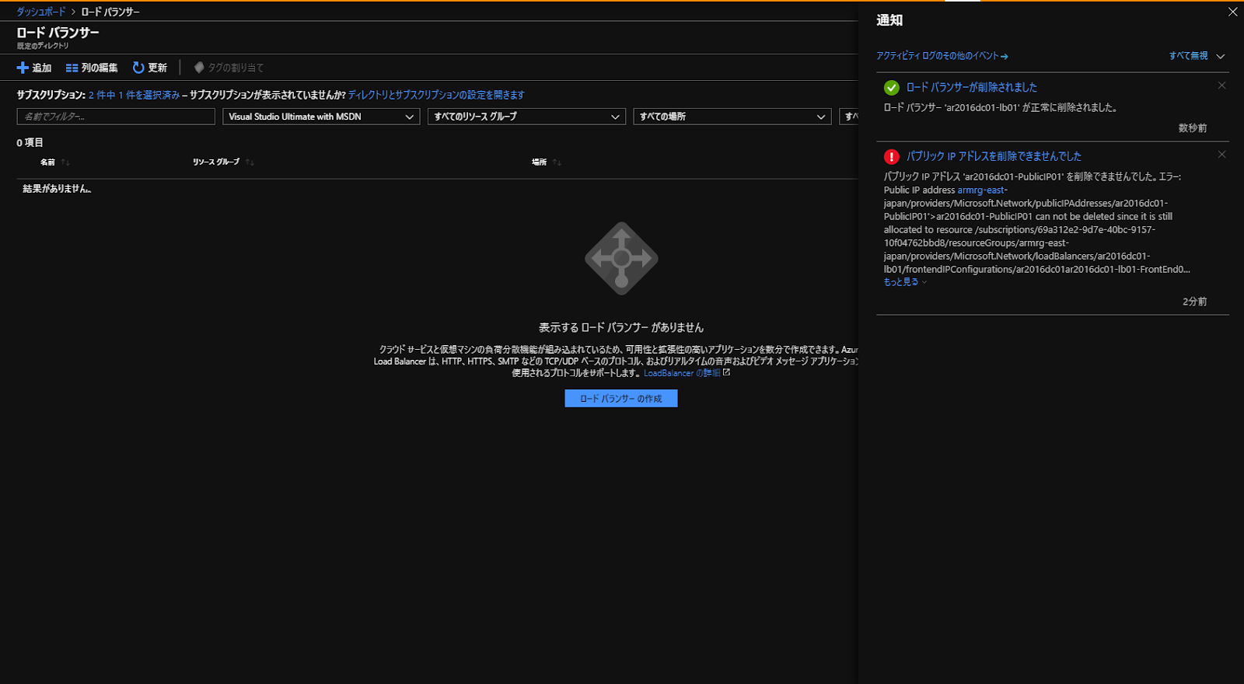
Task: Click the armrg-east- resource link
Action: pos(982,190)
